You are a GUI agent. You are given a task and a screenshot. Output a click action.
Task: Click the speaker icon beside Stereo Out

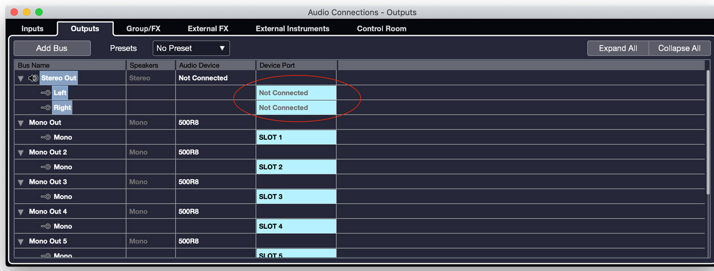(33, 78)
